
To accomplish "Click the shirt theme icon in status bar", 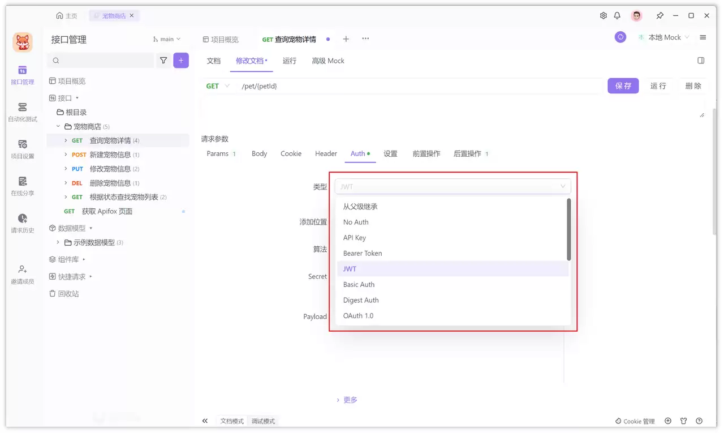I will click(x=684, y=421).
